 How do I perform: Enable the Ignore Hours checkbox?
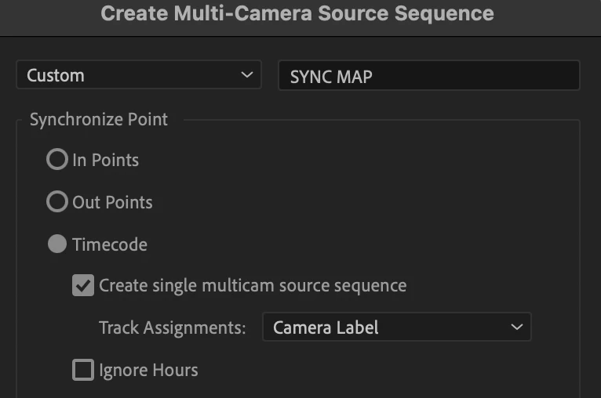click(83, 370)
